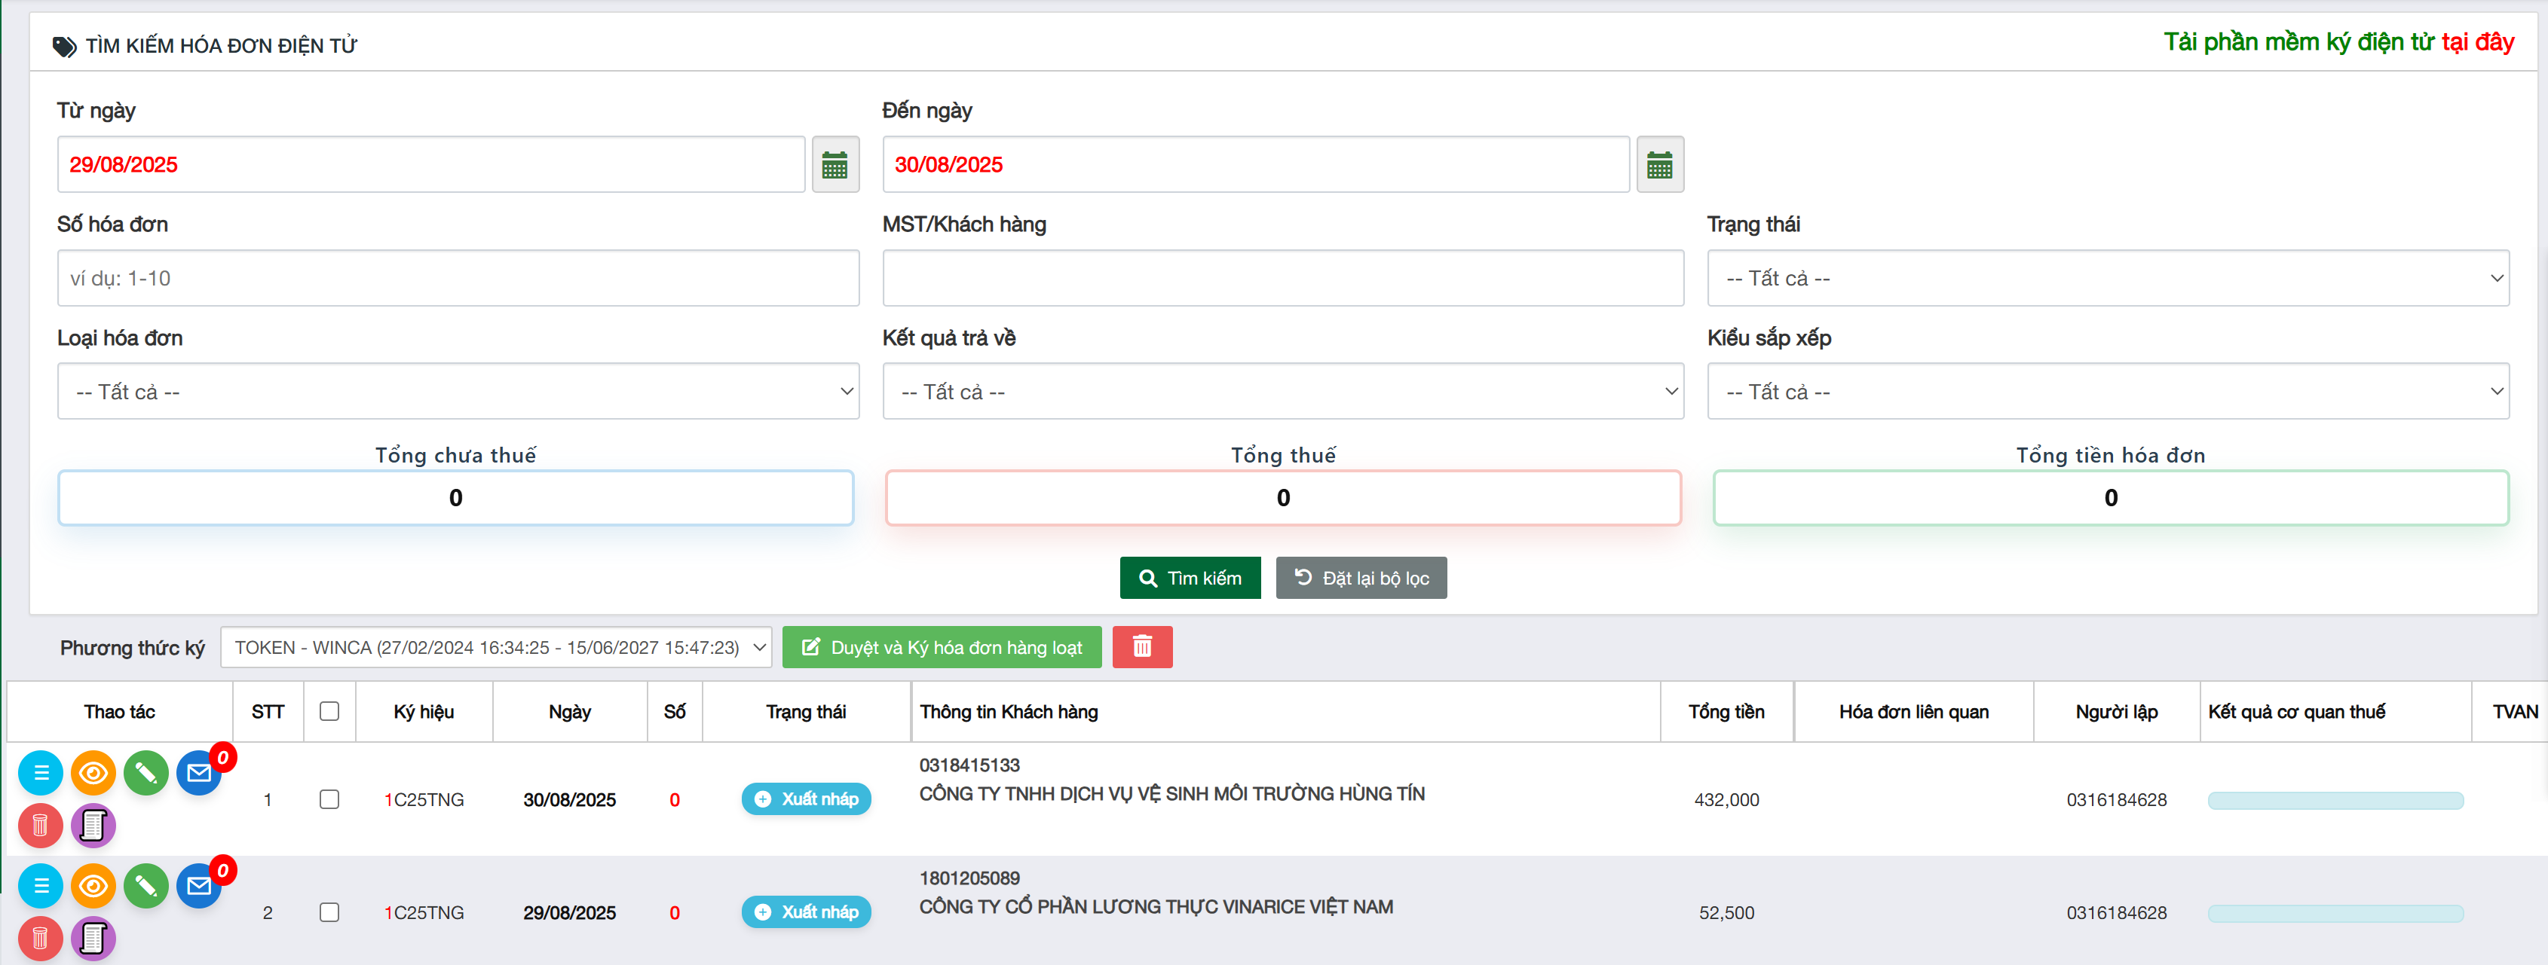Open the Loại hóa đơn dropdown
2548x965 pixels.
click(x=458, y=392)
